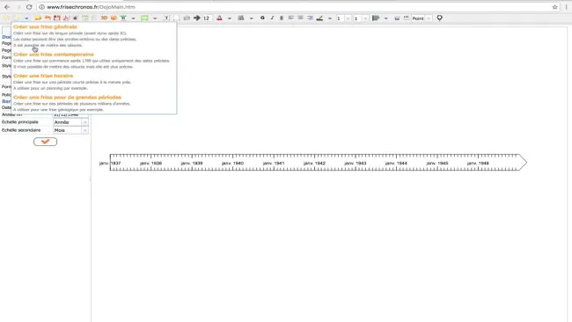The width and height of the screenshot is (572, 322).
Task: Click the open folder icon in toolbar
Action: pyautogui.click(x=38, y=18)
